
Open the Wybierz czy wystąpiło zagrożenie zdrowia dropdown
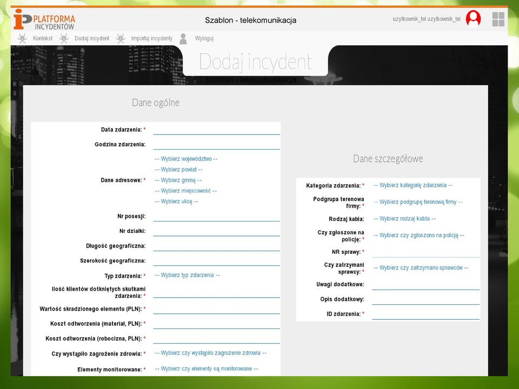tap(210, 353)
